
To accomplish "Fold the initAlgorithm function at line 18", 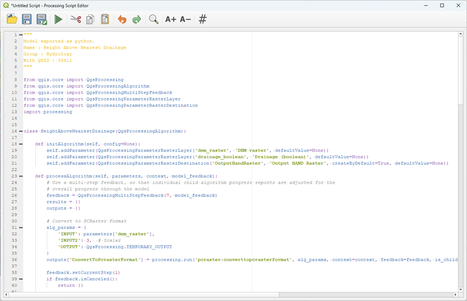I will click(20, 144).
